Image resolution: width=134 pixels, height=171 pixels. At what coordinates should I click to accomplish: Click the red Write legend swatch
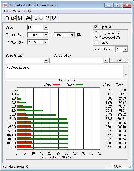point(56,85)
